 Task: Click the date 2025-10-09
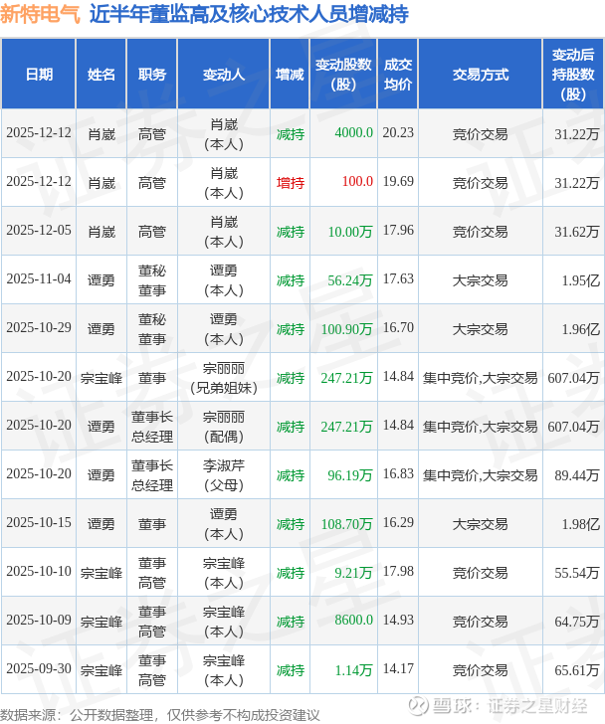pos(39,621)
